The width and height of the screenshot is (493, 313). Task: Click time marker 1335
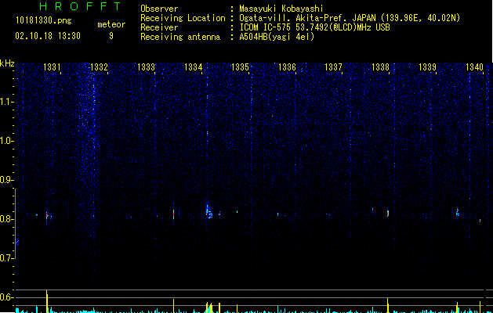(240, 67)
